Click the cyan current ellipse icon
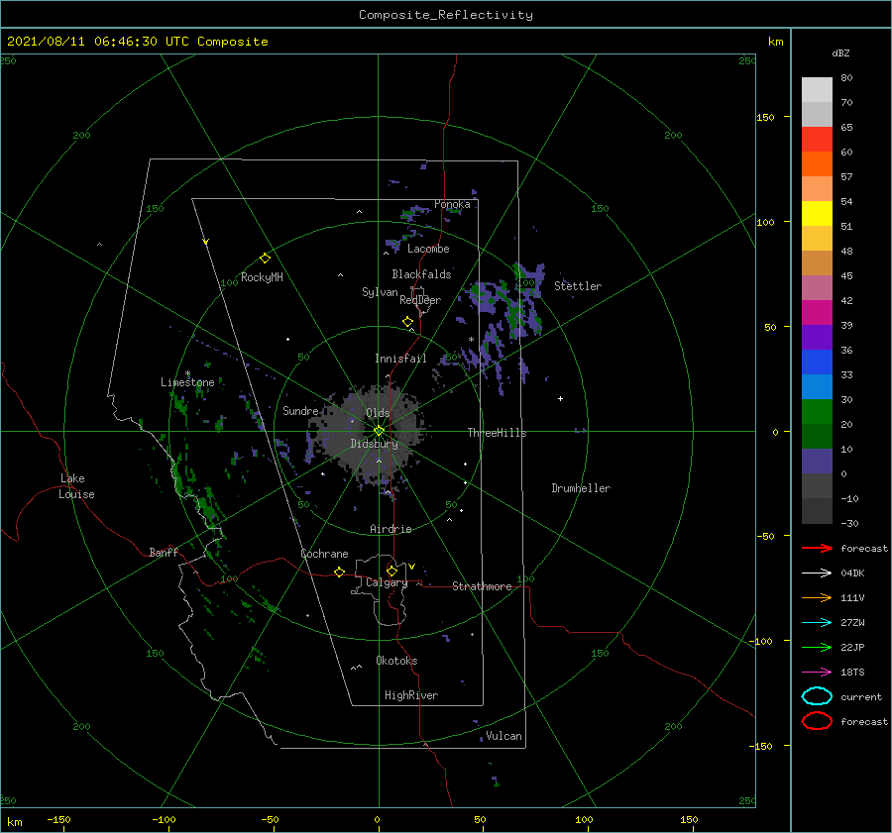This screenshot has height=833, width=892. click(x=817, y=696)
